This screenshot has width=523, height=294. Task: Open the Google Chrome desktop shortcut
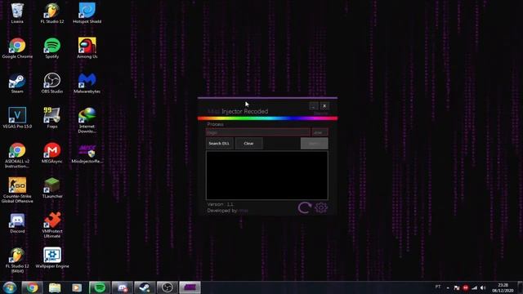click(17, 48)
